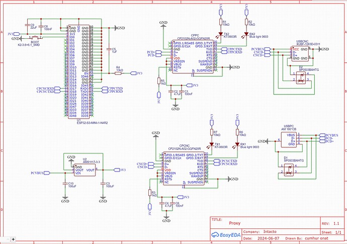Click the "AM 180°CB" connector label

[x=289, y=129]
